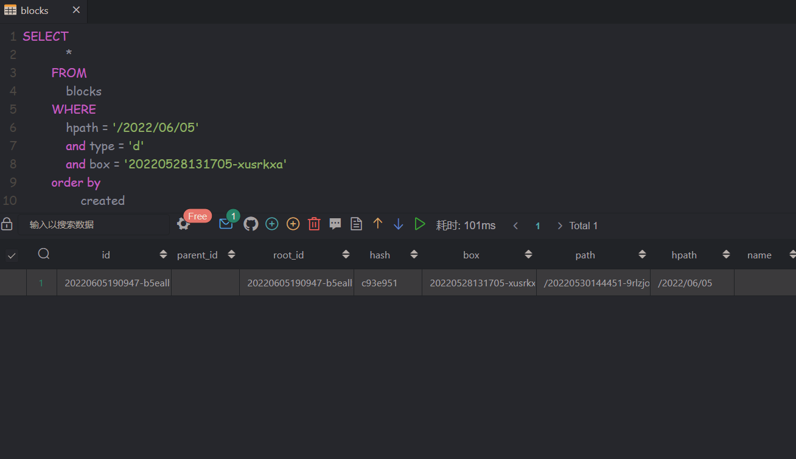
Task: Select the root_id cell 20220605190947-b5eall
Action: tap(296, 283)
